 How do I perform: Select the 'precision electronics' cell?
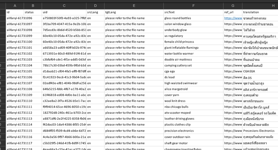point(193,131)
